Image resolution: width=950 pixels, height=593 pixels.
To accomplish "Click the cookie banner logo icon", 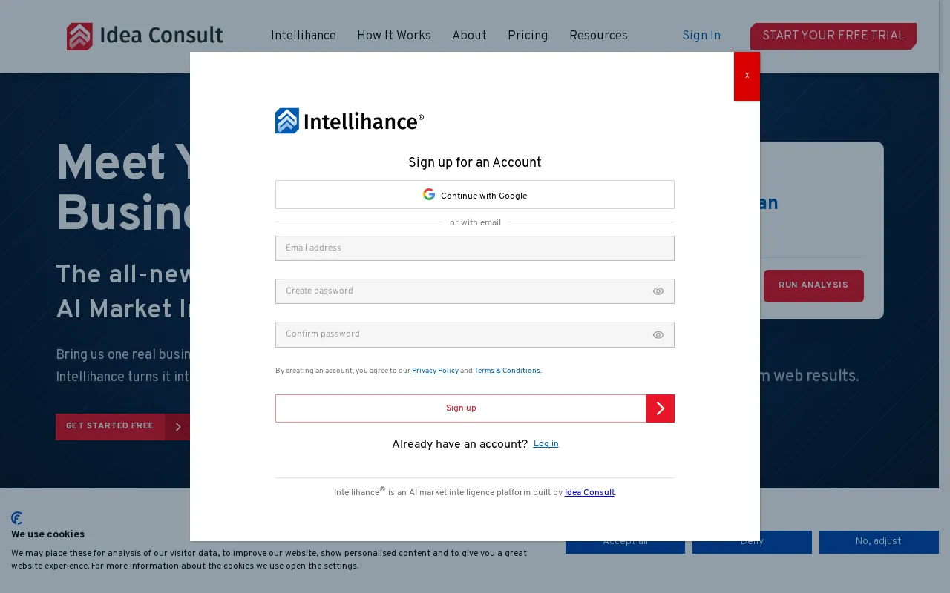I will tap(17, 518).
